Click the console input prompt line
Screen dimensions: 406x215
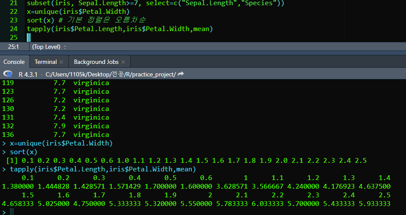(x=203, y=212)
